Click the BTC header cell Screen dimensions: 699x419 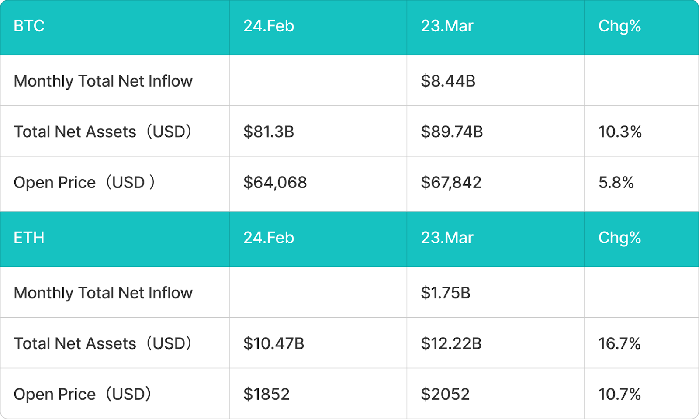(29, 26)
